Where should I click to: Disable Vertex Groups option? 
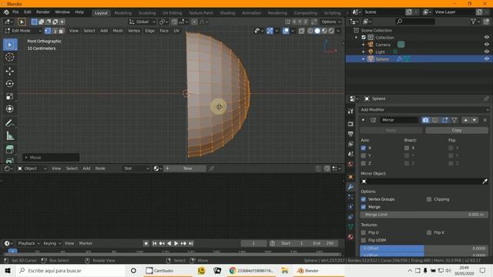(364, 199)
